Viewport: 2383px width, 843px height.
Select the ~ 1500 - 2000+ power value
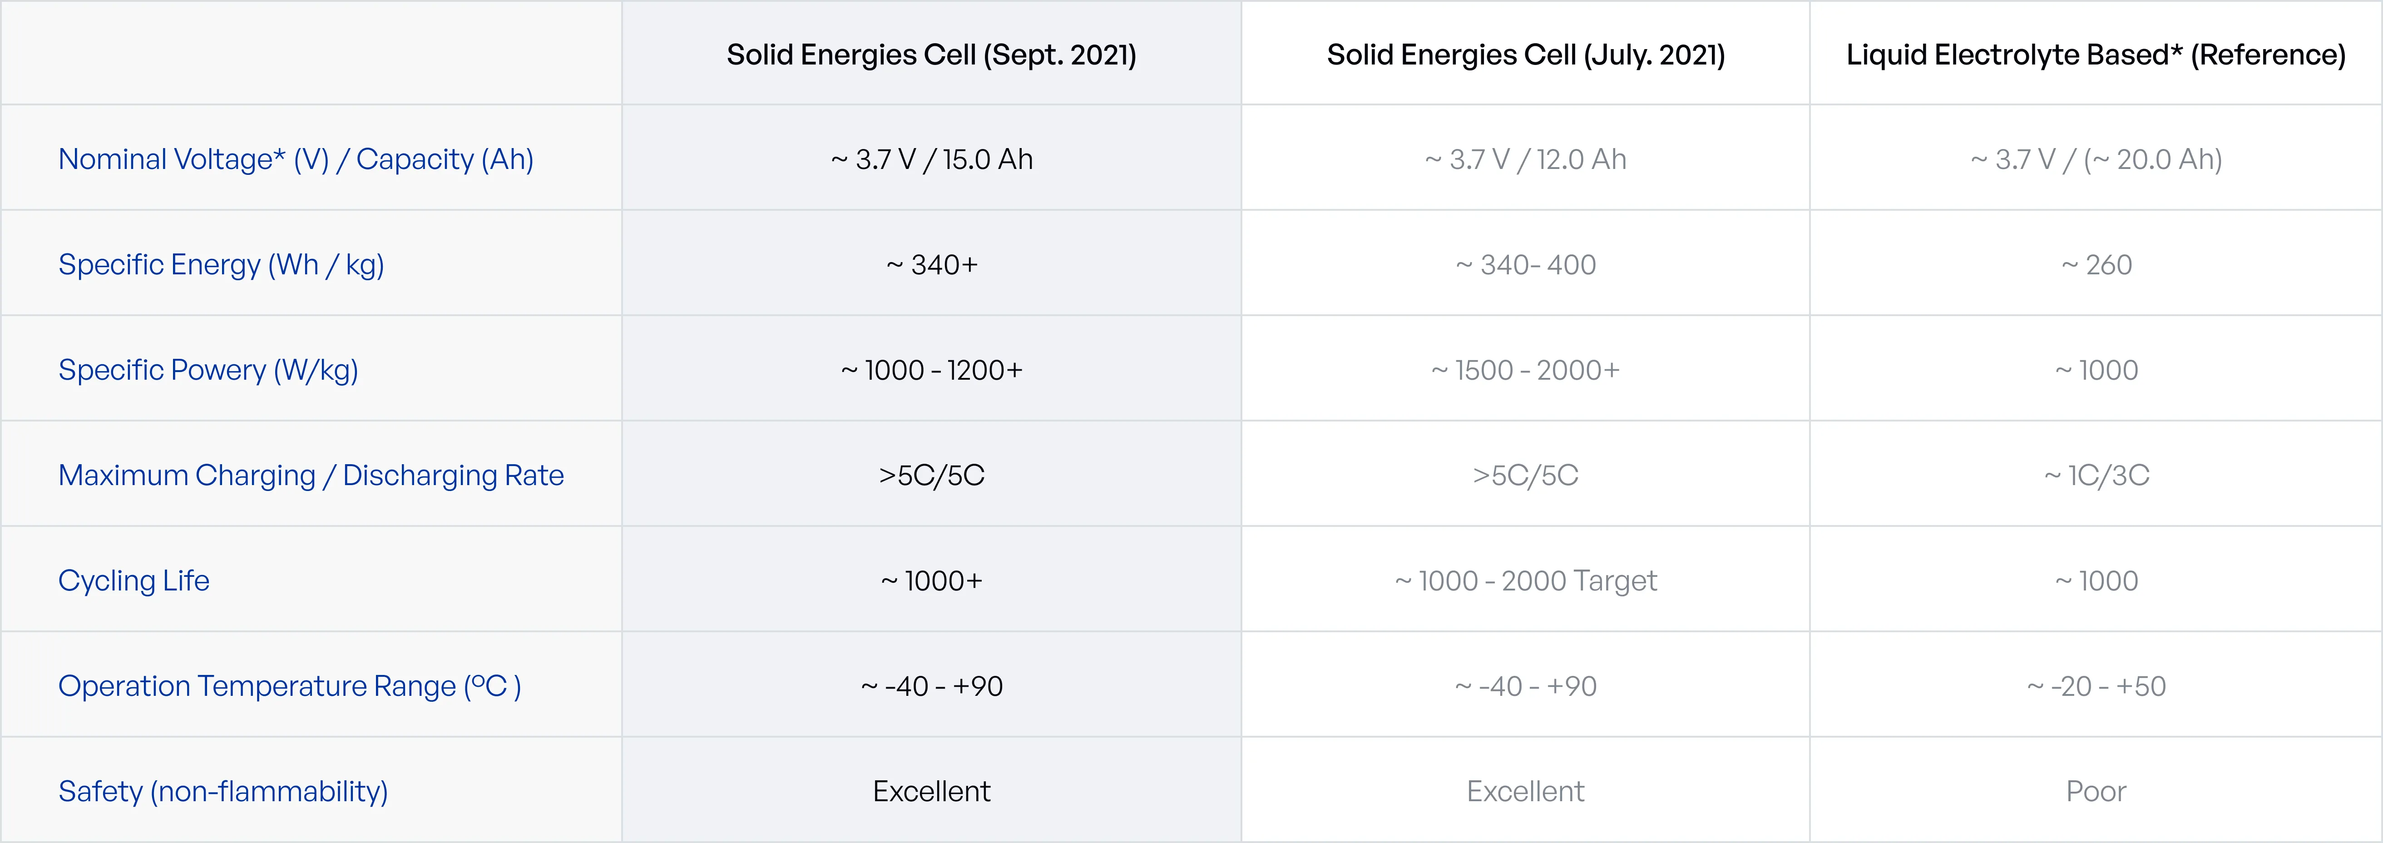point(1525,370)
